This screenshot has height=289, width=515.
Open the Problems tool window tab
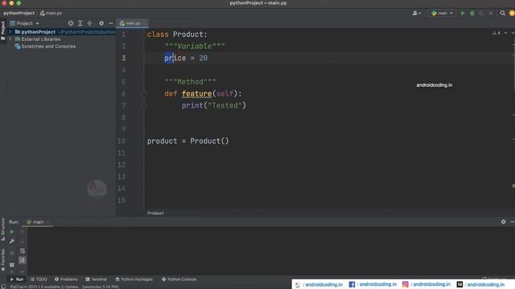click(x=66, y=279)
